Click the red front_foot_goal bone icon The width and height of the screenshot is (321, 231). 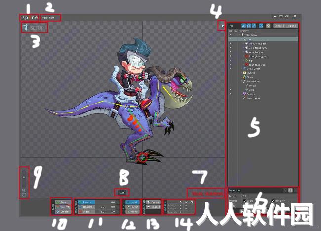247,56
